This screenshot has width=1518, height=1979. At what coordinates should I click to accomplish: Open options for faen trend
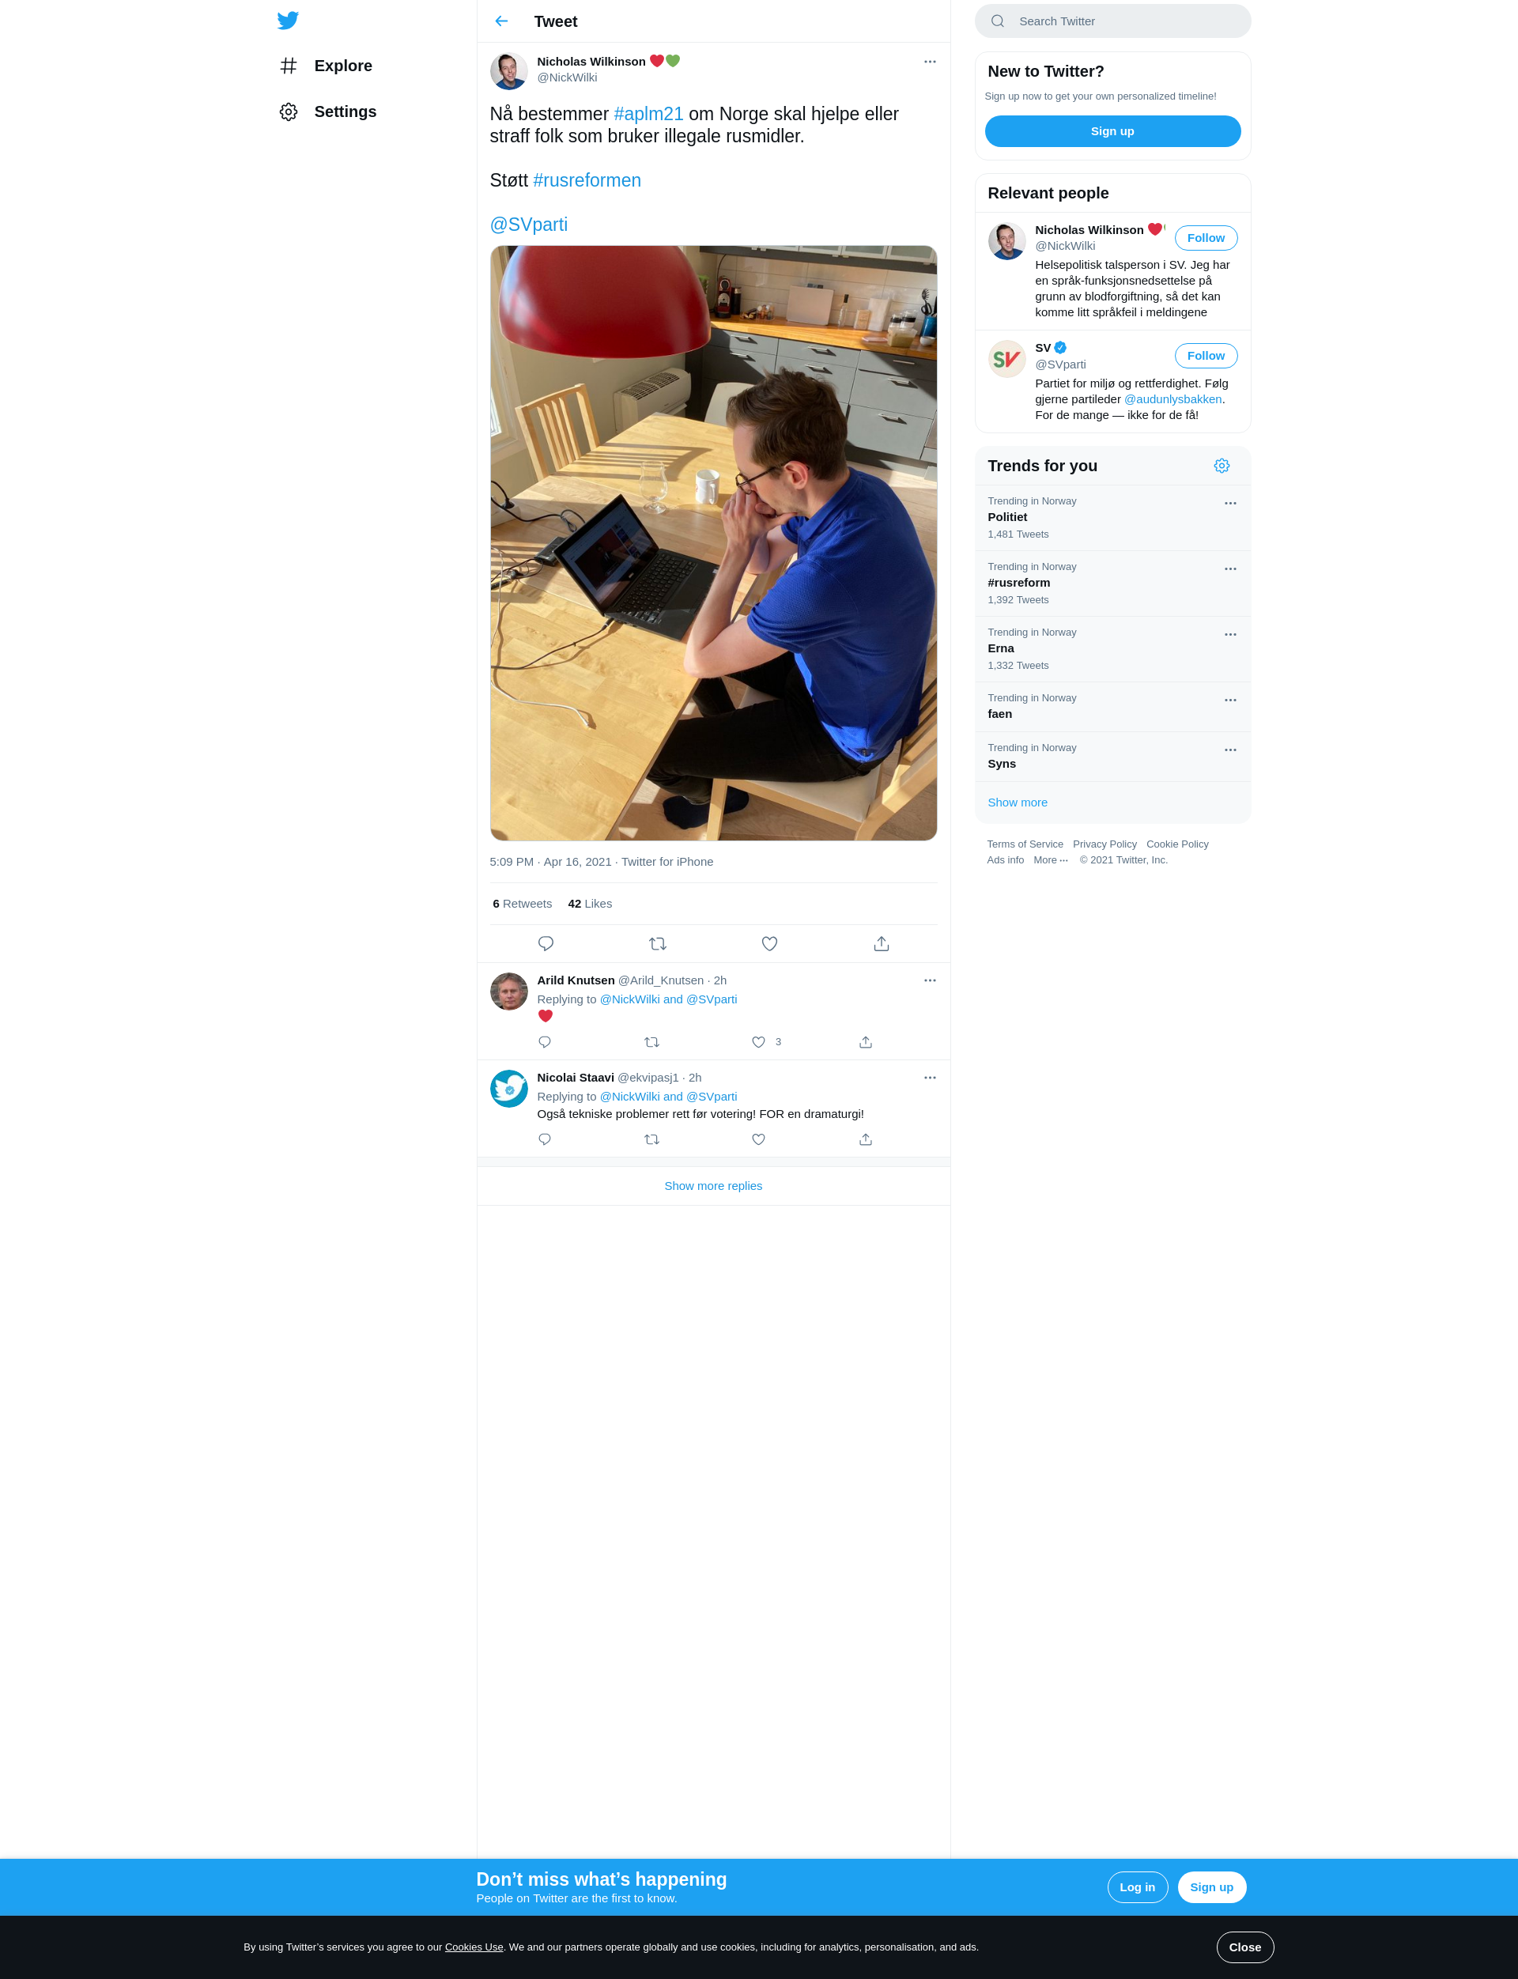click(1229, 701)
